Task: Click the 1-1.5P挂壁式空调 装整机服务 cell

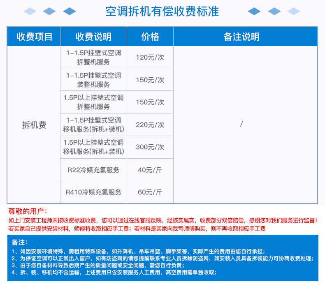Action: coord(93,80)
